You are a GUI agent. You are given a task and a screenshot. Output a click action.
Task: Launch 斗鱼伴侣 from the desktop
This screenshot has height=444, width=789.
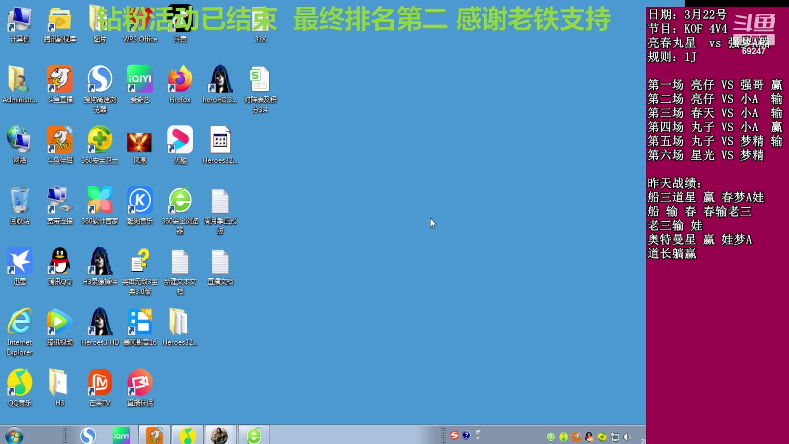tap(60, 145)
